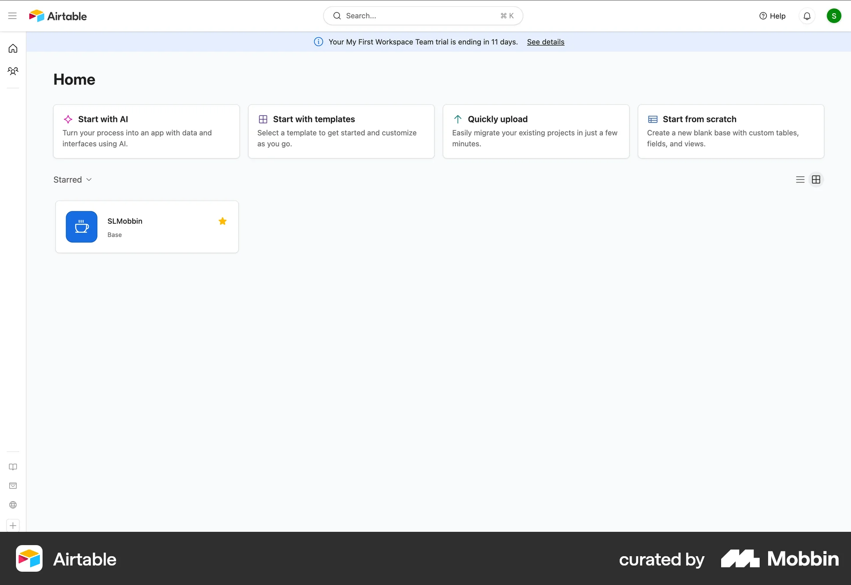The image size is (851, 585).
Task: Open the hamburger menu next to Airtable logo
Action: tap(12, 16)
